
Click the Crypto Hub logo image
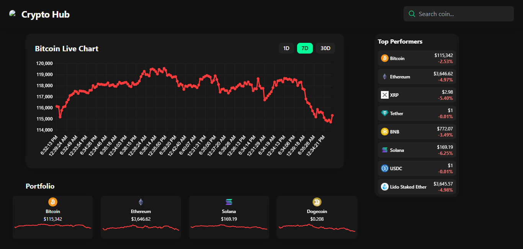pos(13,14)
